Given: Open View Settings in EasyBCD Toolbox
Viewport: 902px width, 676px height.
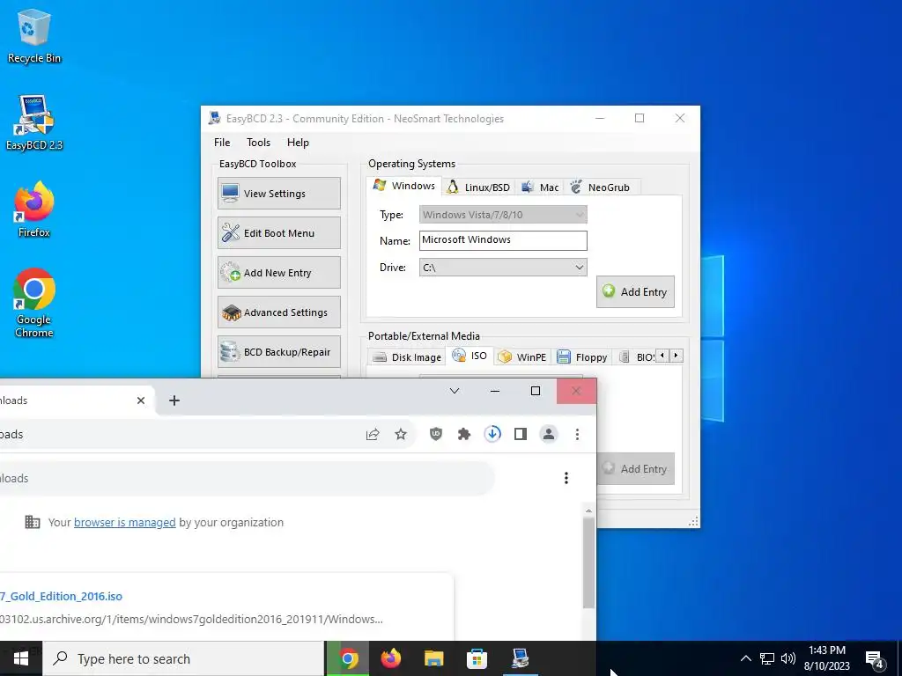Looking at the screenshot, I should [x=279, y=193].
